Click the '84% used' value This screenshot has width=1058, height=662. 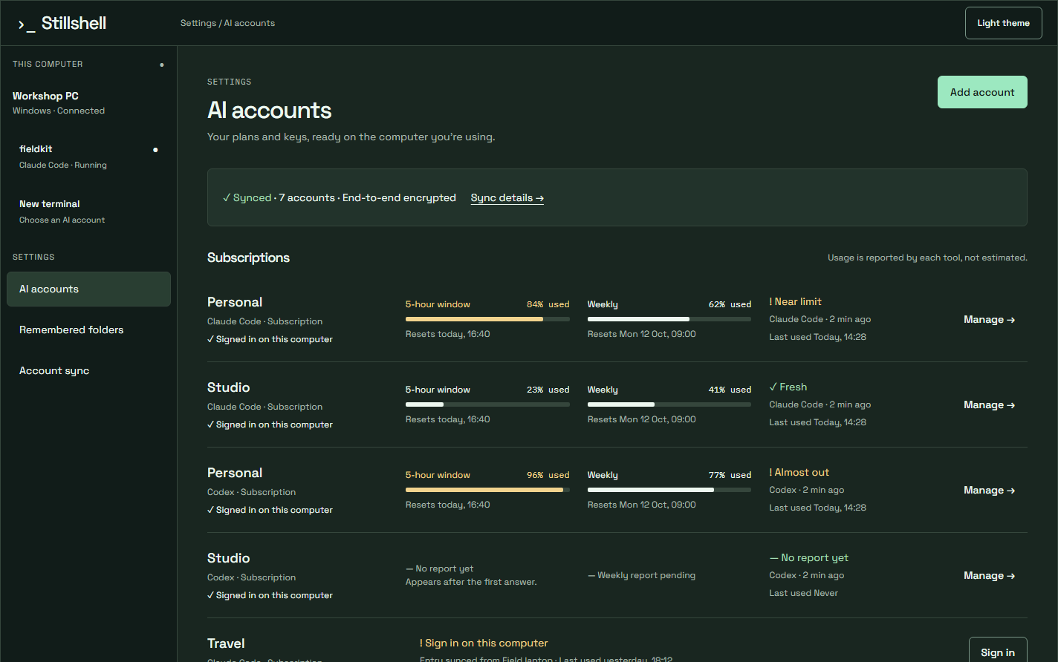[548, 304]
